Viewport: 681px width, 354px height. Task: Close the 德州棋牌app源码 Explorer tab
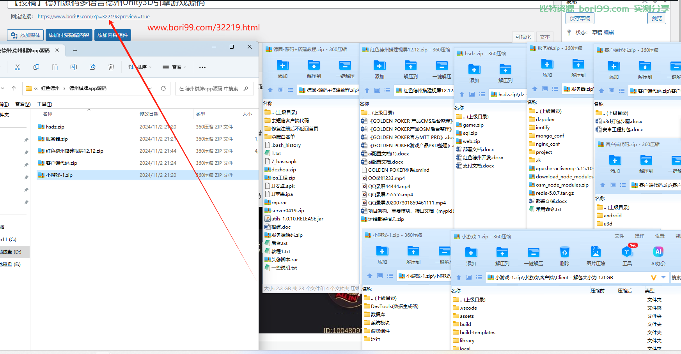(57, 50)
